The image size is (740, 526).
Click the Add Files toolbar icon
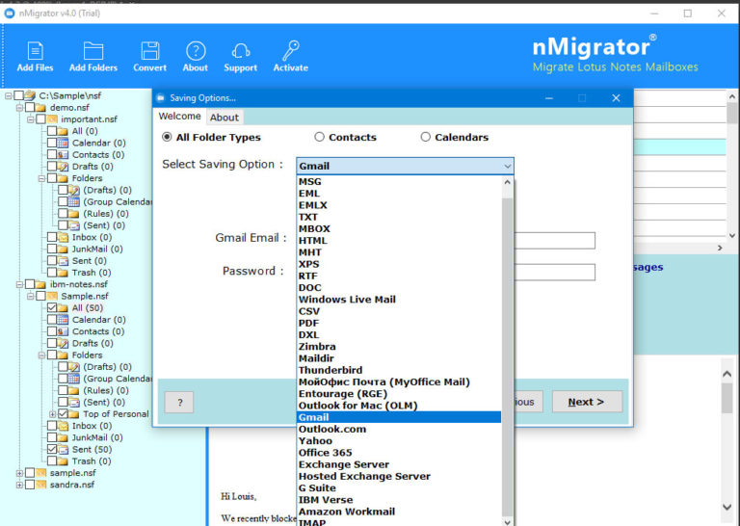coord(36,51)
